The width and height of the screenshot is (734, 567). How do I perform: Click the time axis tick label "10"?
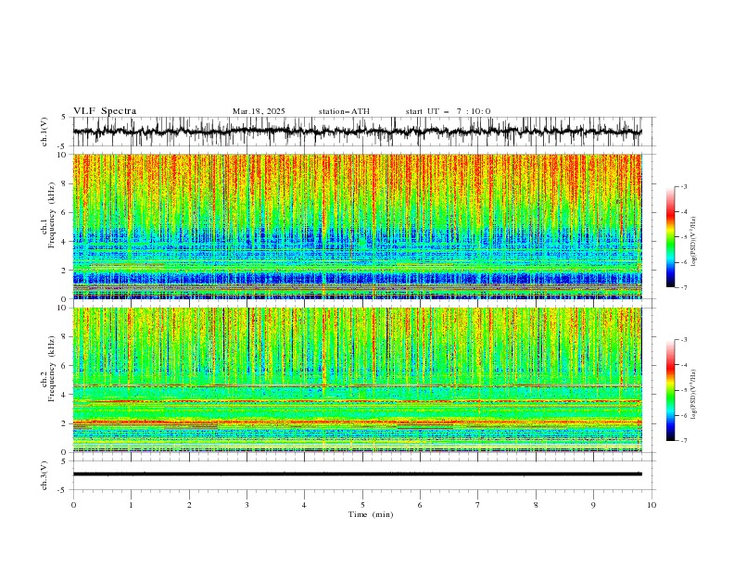(x=652, y=505)
